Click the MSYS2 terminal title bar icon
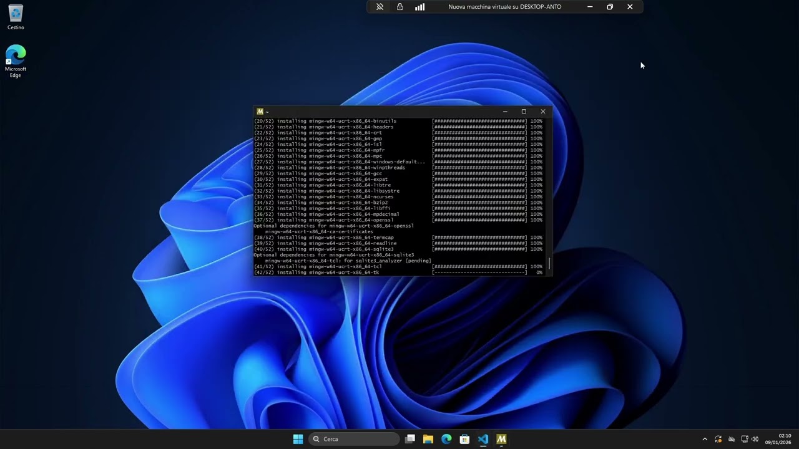Image resolution: width=799 pixels, height=449 pixels. pos(260,112)
